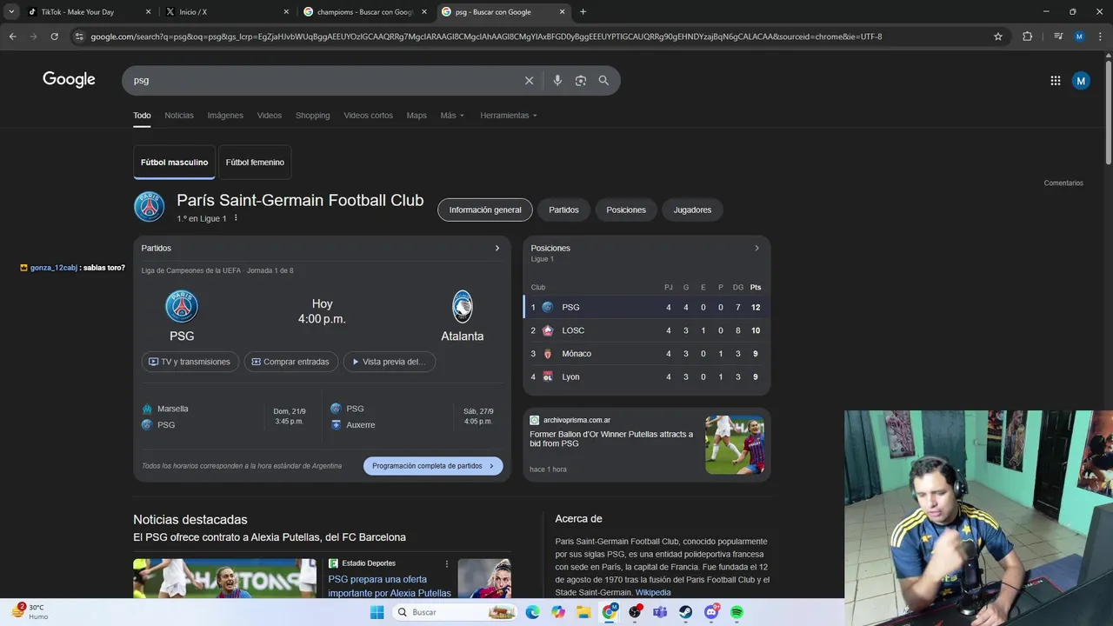
Task: Open the Estadio Deportes article options menu
Action: coord(447,563)
